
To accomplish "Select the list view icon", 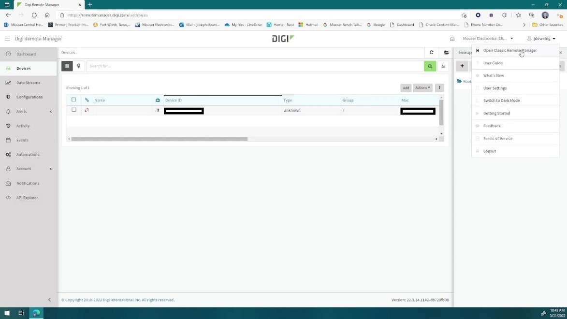I will [67, 66].
